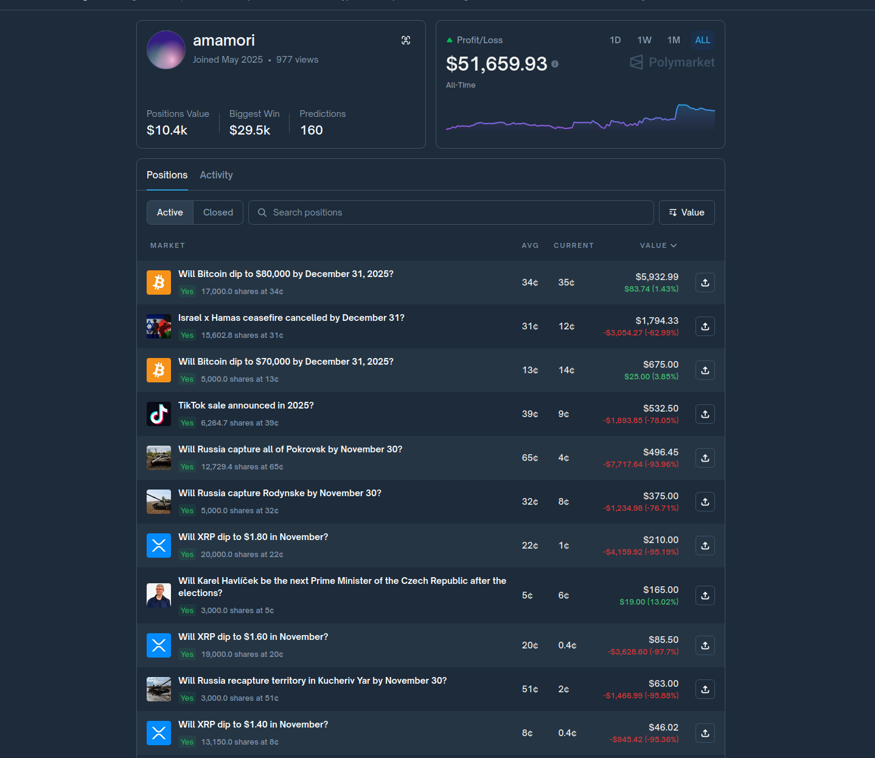Switch to the Positions tab
This screenshot has height=758, width=875.
(167, 175)
